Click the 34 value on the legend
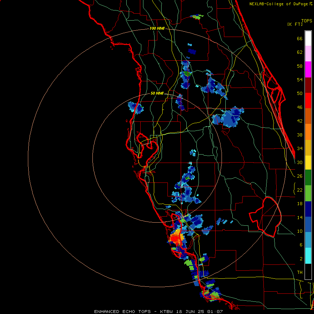314x314 pixels. (300, 149)
